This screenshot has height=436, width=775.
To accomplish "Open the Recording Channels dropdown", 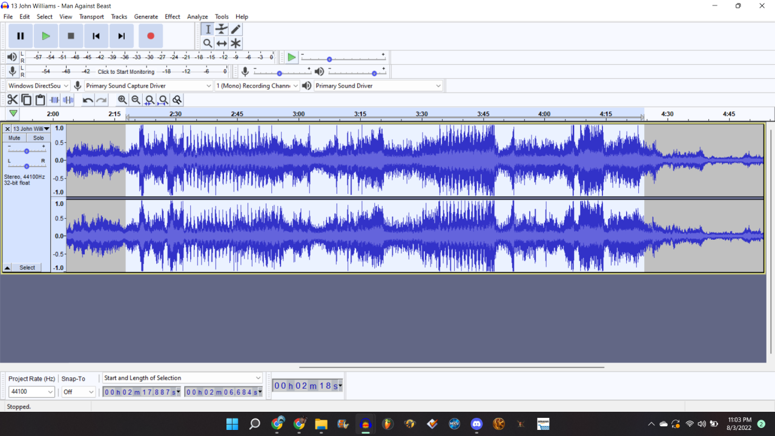I will [x=258, y=86].
